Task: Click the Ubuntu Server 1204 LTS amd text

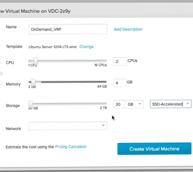Action: pos(53,47)
